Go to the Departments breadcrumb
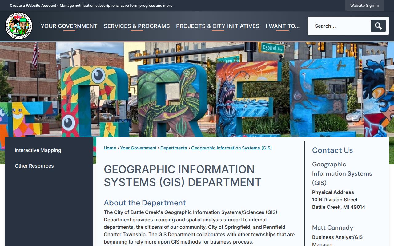Image resolution: width=394 pixels, height=246 pixels. click(x=174, y=148)
